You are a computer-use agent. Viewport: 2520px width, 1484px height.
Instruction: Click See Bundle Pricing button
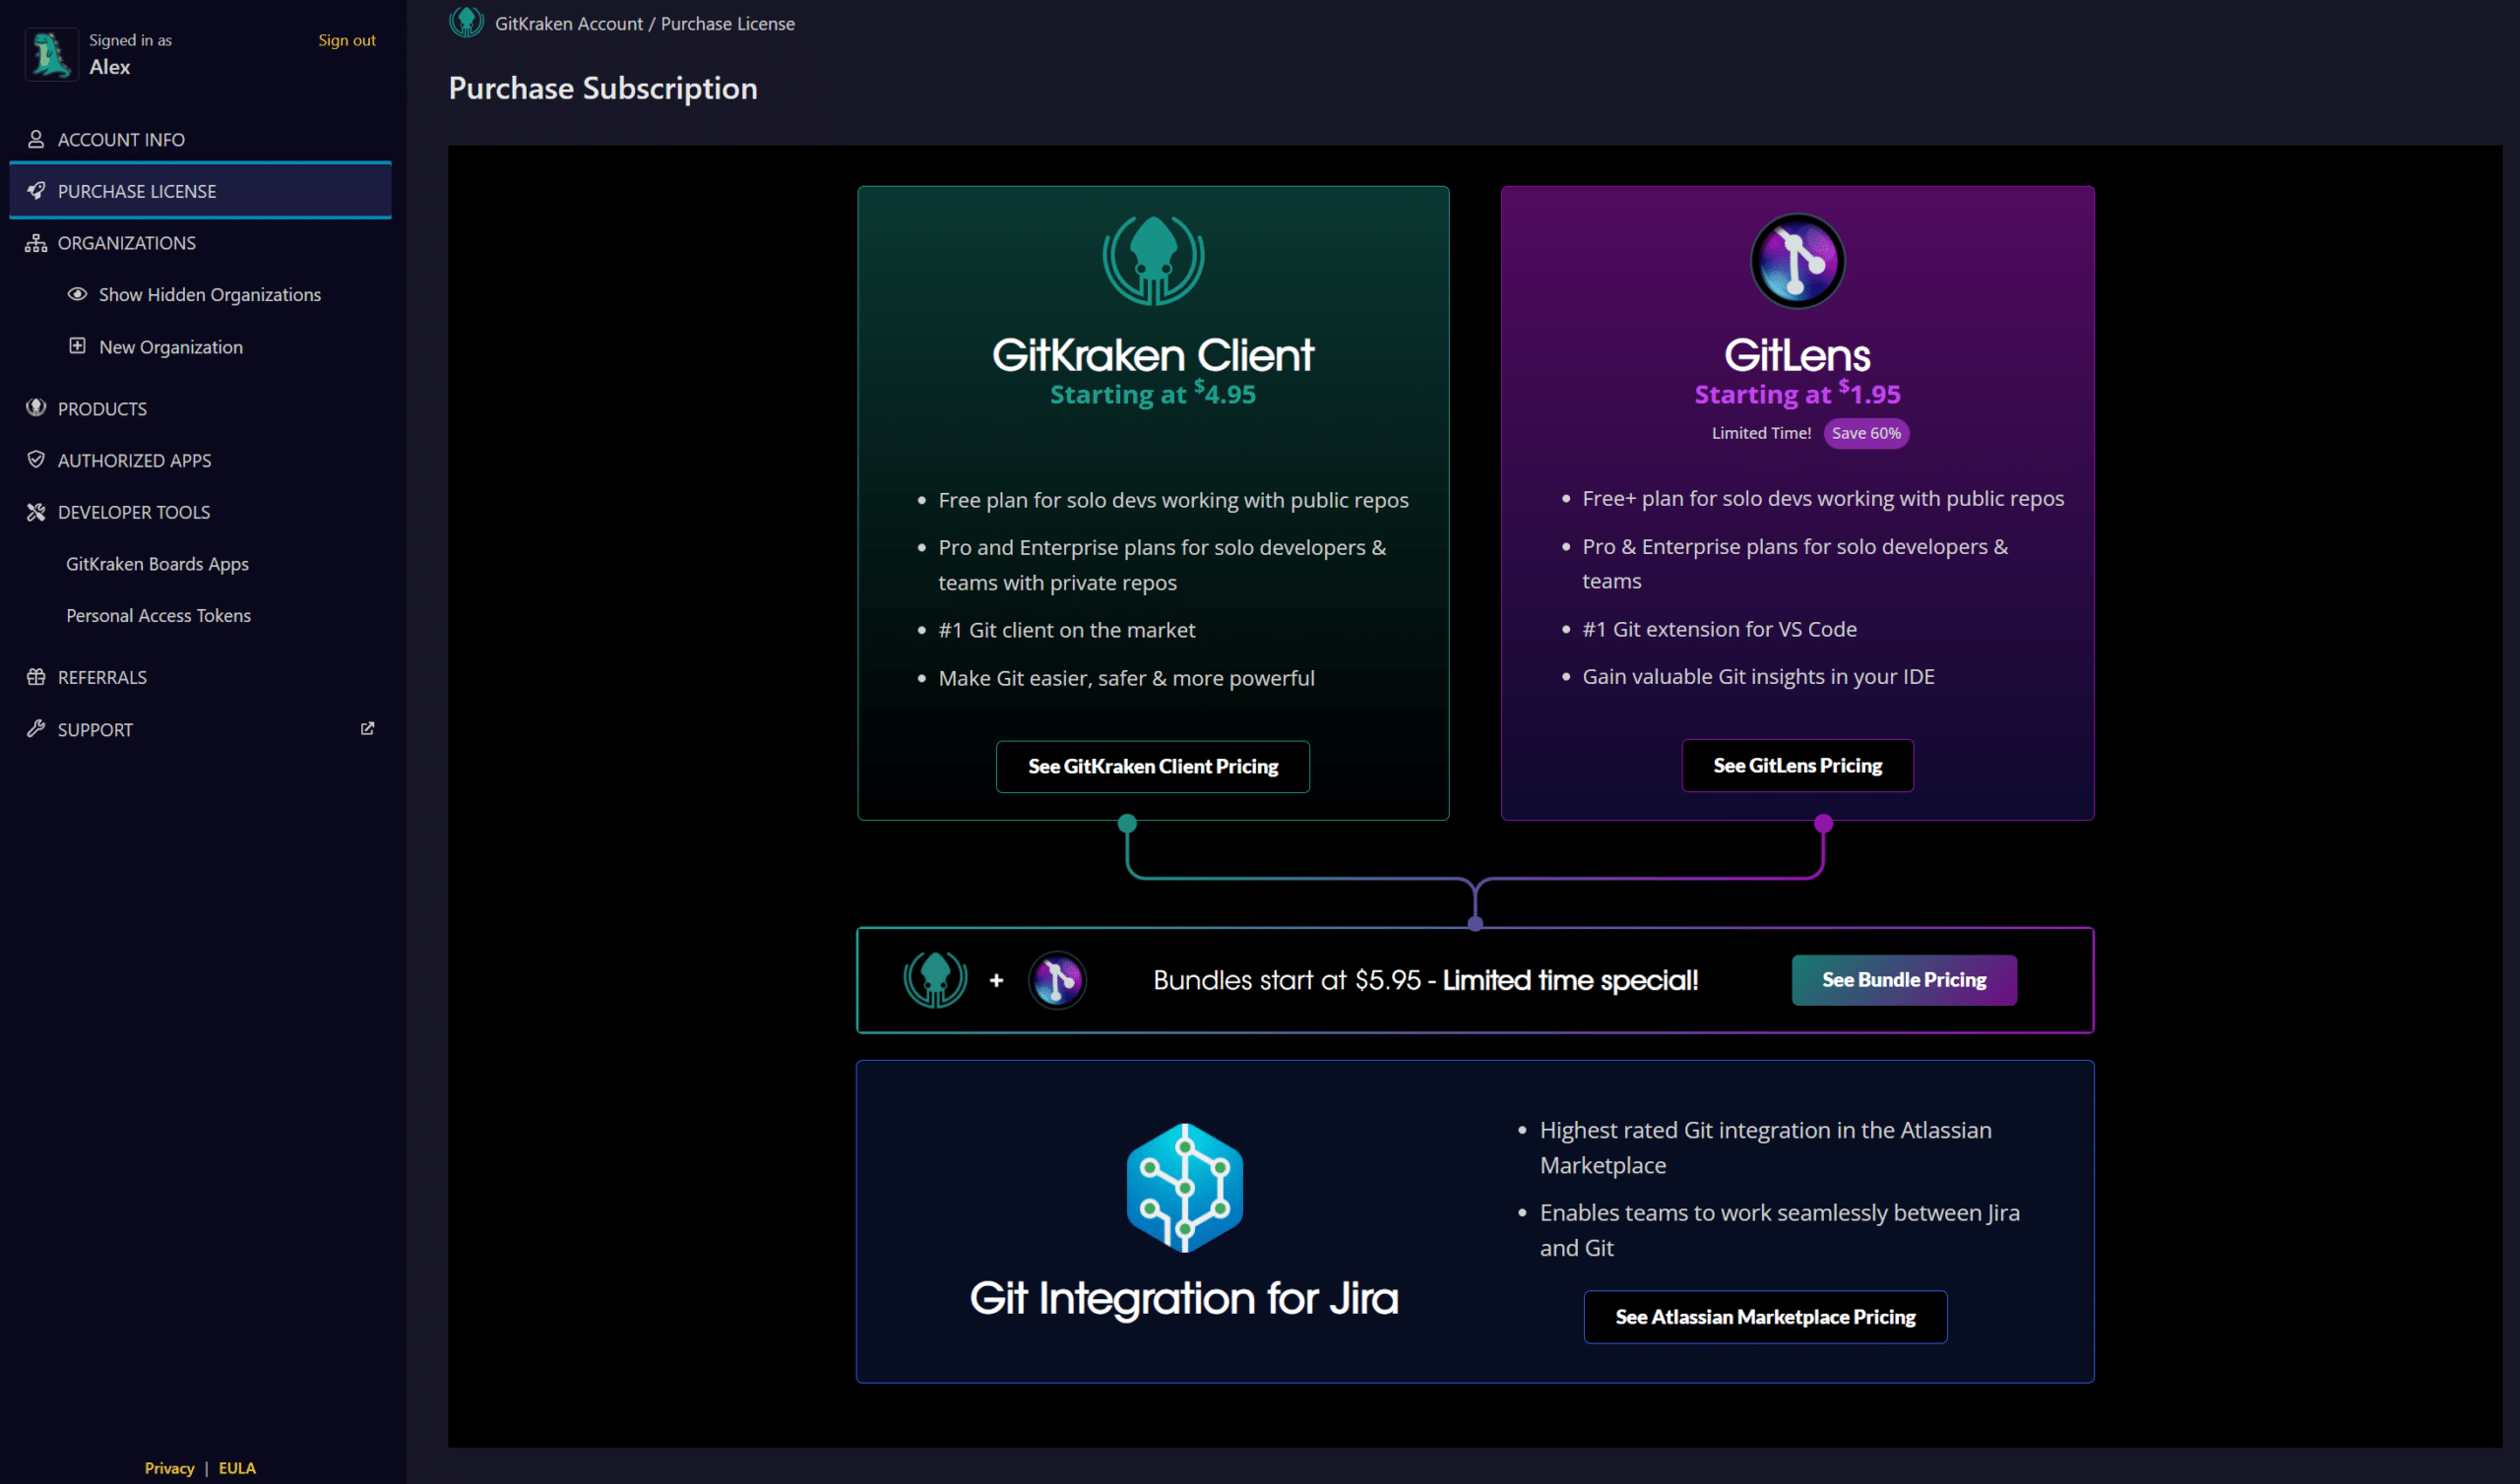click(1903, 980)
